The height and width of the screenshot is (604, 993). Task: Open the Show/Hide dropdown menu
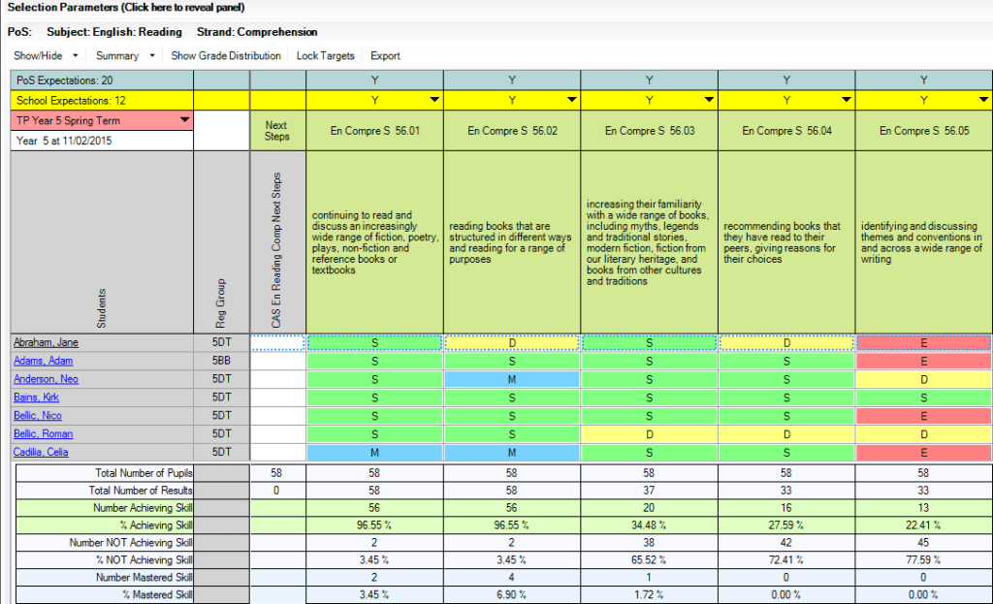46,55
